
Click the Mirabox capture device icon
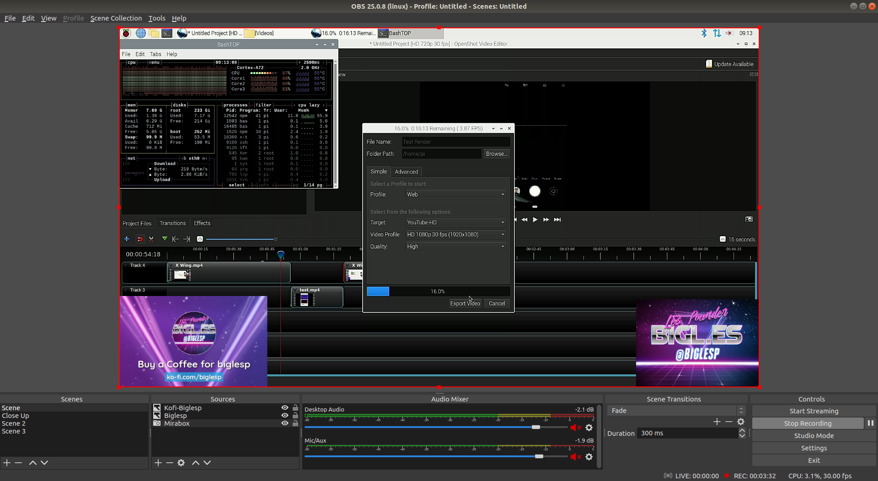[x=157, y=423]
